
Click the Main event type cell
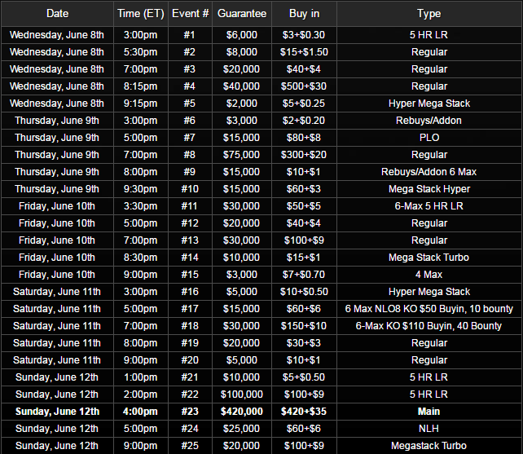[x=429, y=412]
